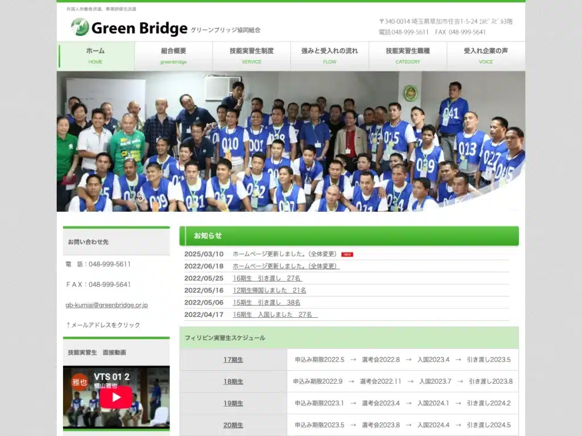Open the 15期生 引き渡し 38名 link
This screenshot has height=436, width=582.
[x=267, y=303]
